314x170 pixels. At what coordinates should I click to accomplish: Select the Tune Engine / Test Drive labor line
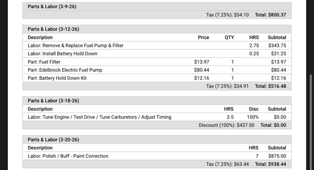[x=99, y=117]
